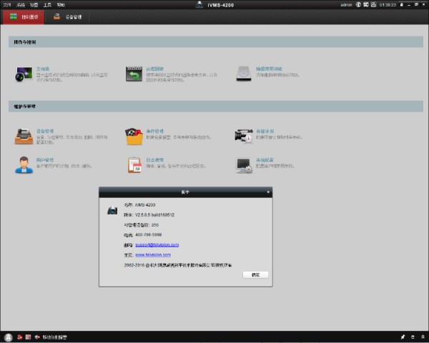The height and width of the screenshot is (343, 429).
Task: Click the globe network icon beside admin
Action: tap(358, 5)
